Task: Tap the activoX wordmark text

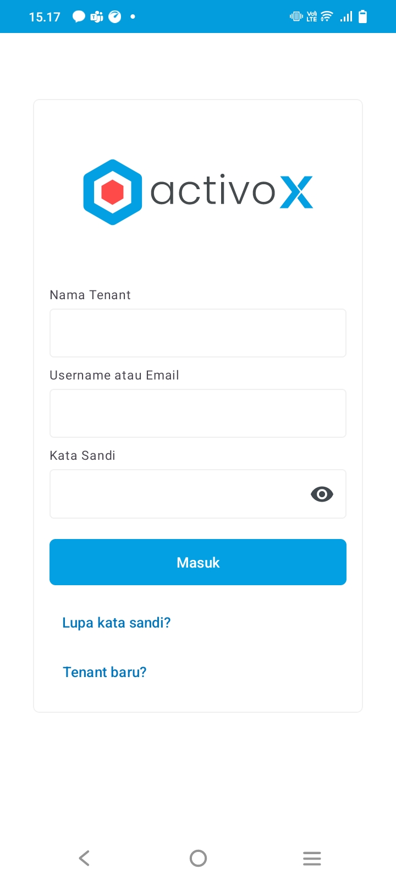Action: [x=232, y=192]
